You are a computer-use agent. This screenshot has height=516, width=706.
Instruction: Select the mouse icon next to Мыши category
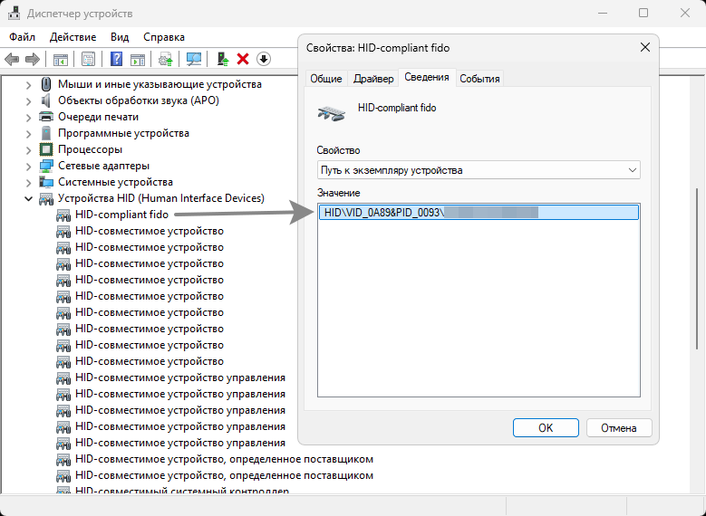point(46,84)
